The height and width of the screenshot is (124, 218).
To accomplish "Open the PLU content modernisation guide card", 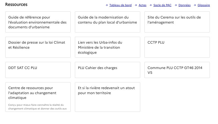I will (x=107, y=22).
